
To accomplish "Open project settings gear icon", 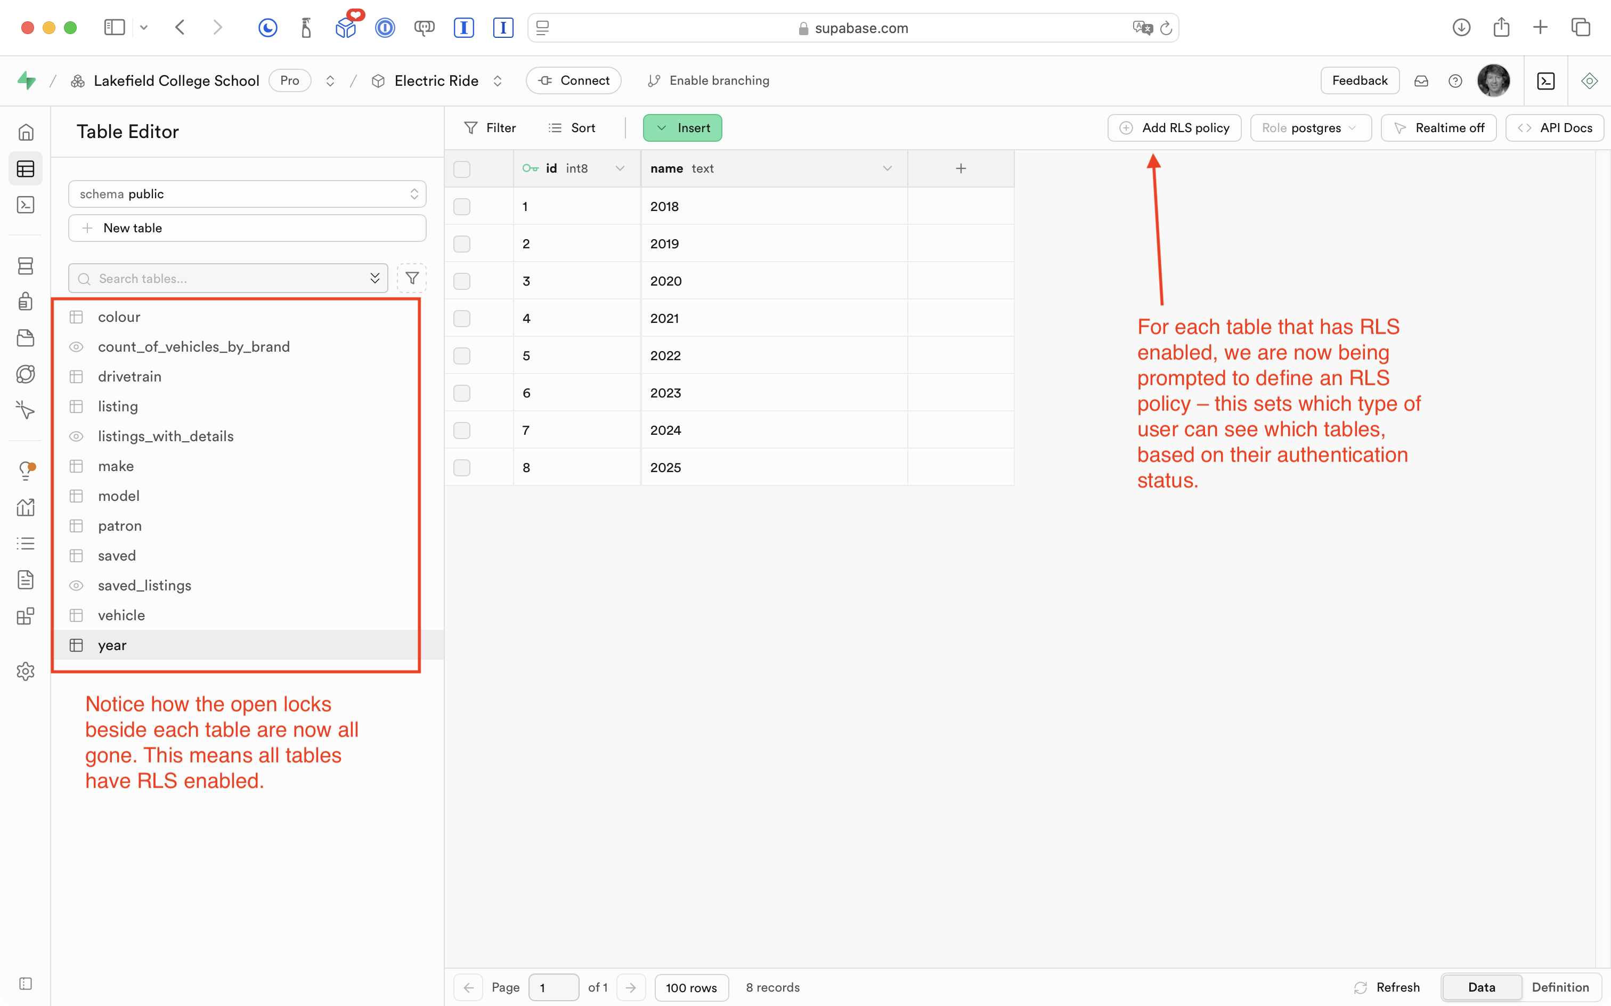I will pyautogui.click(x=25, y=671).
